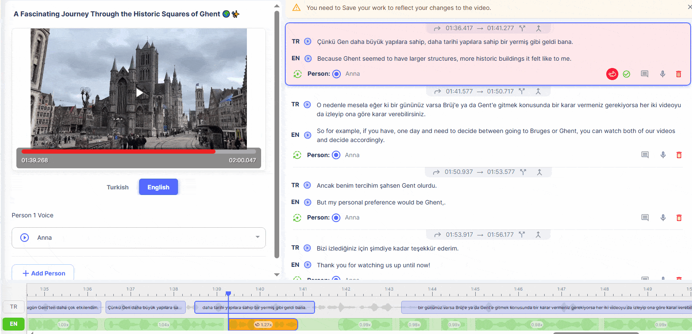The width and height of the screenshot is (692, 334).
Task: Click the blue timeline playhead marker
Action: (228, 294)
